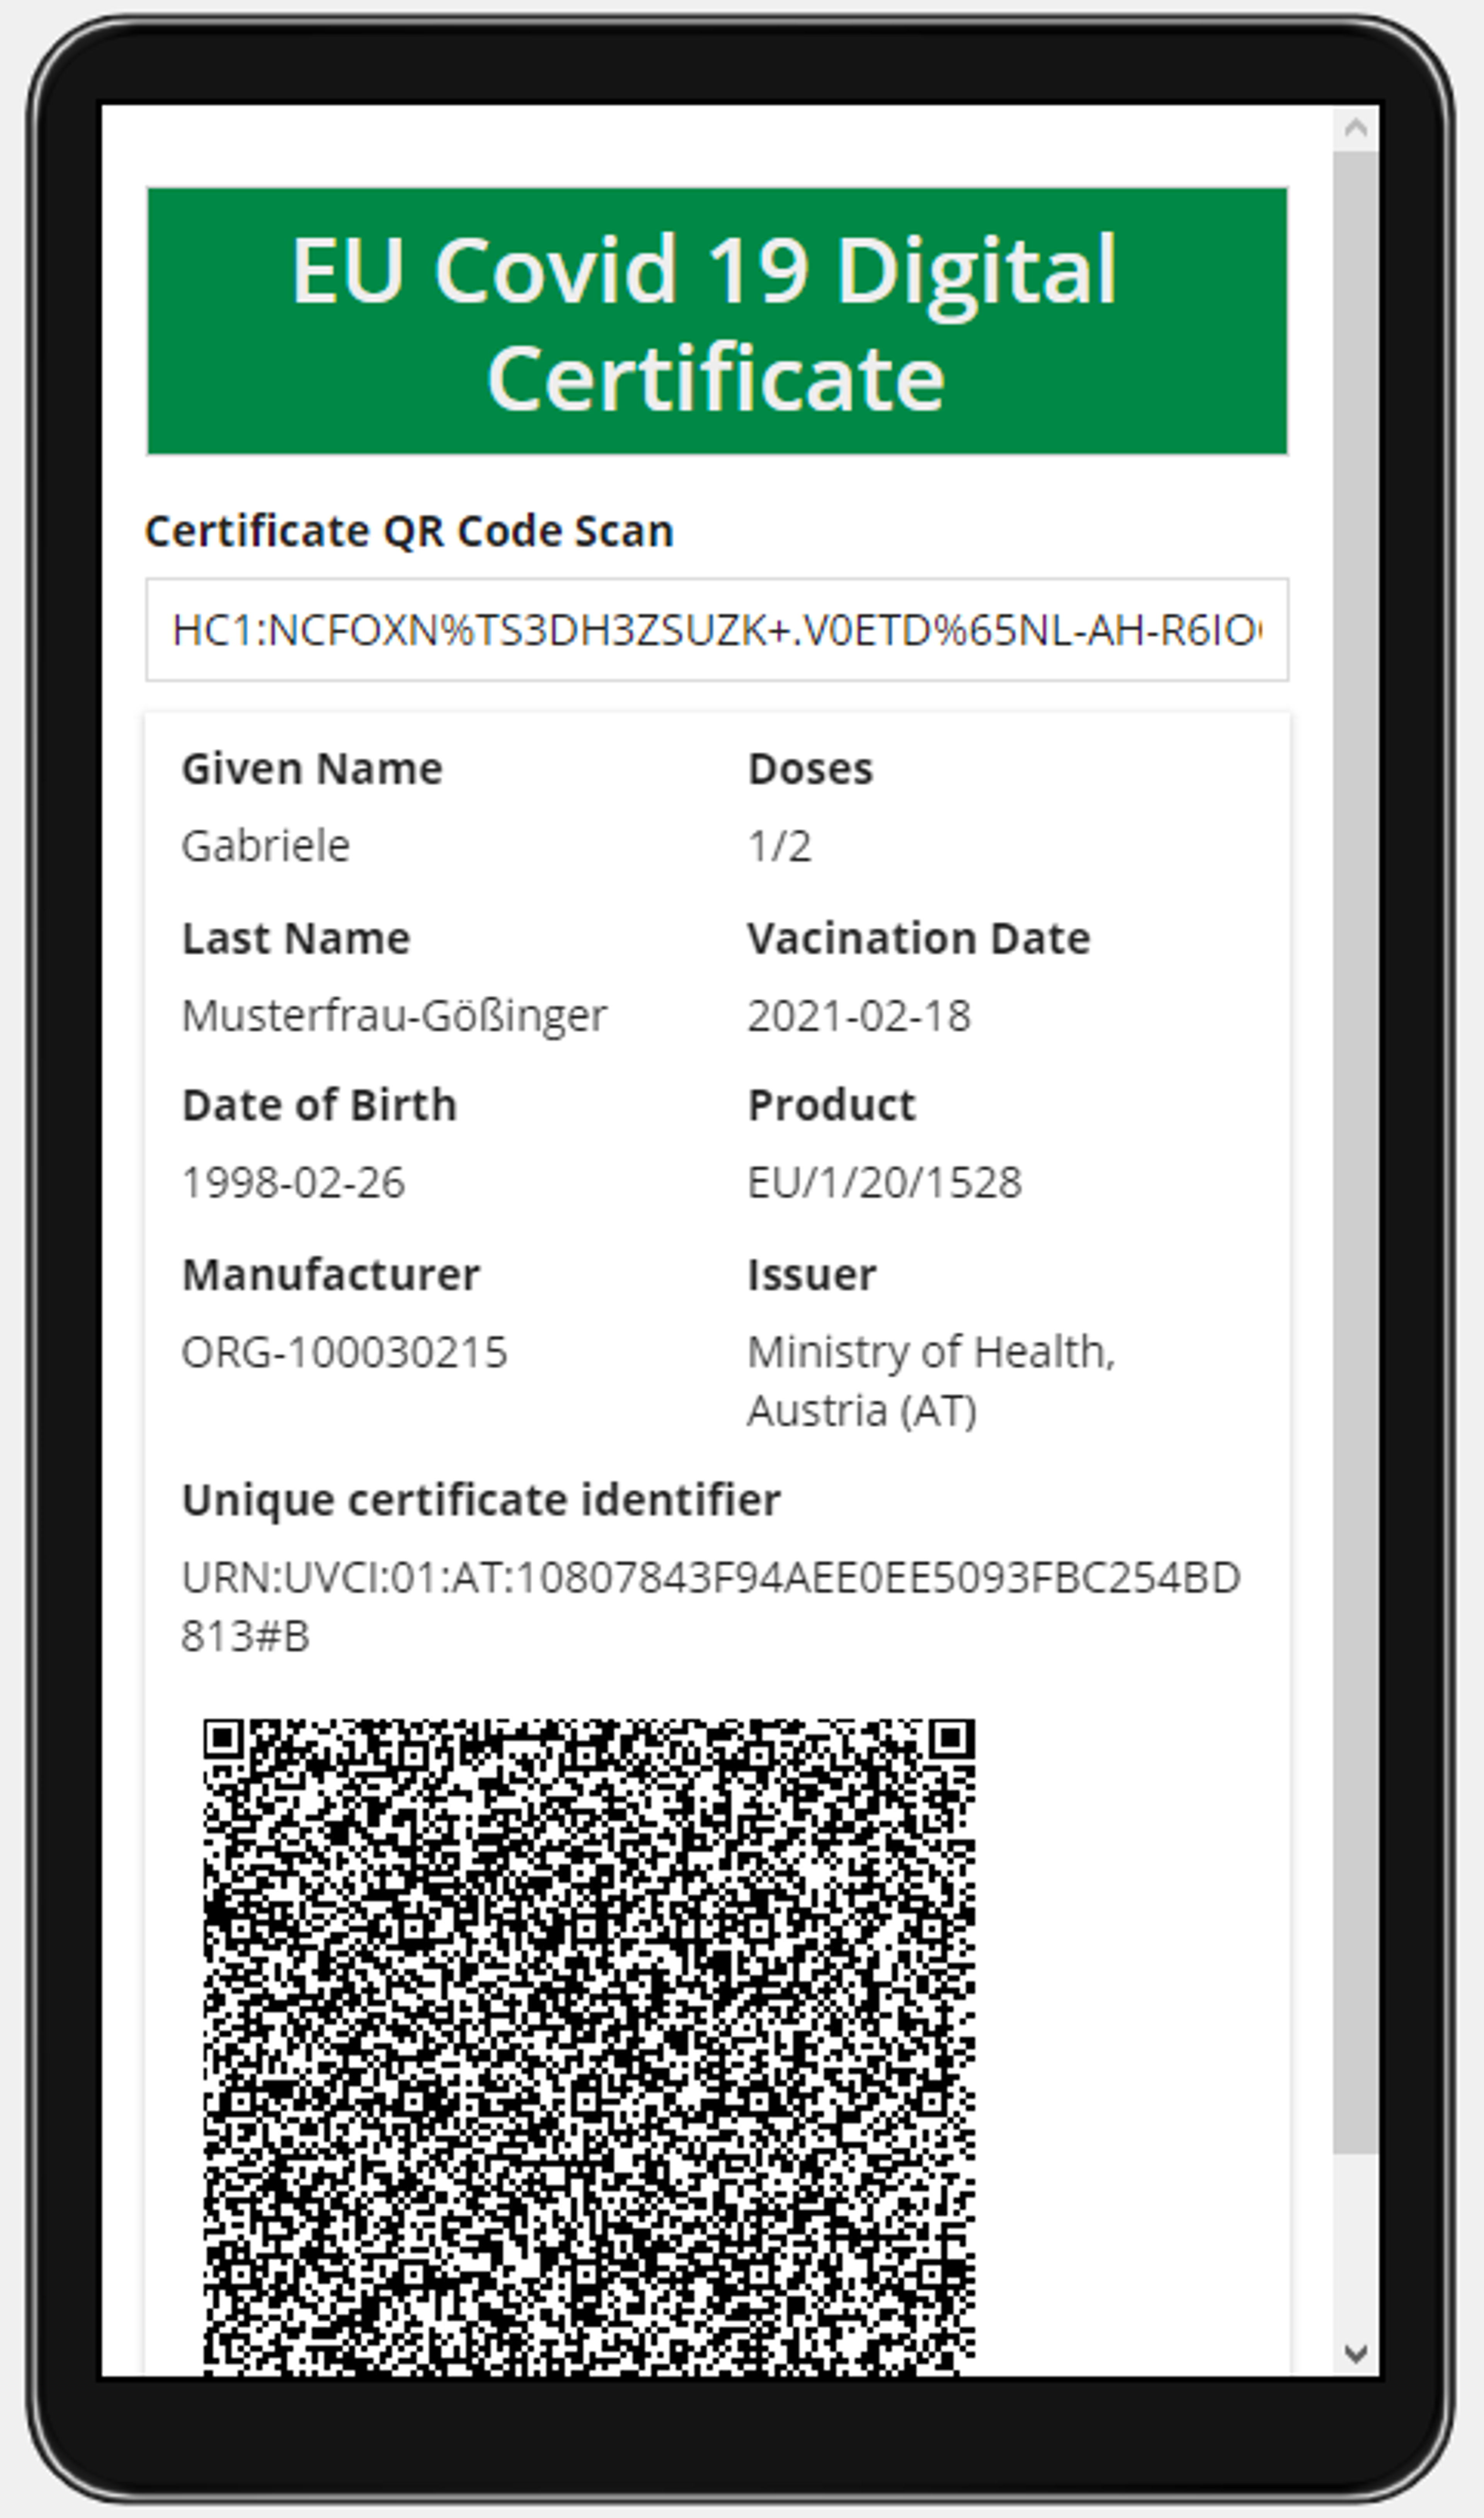The image size is (1484, 2518).
Task: Click the Issuer label
Action: coord(812,1275)
